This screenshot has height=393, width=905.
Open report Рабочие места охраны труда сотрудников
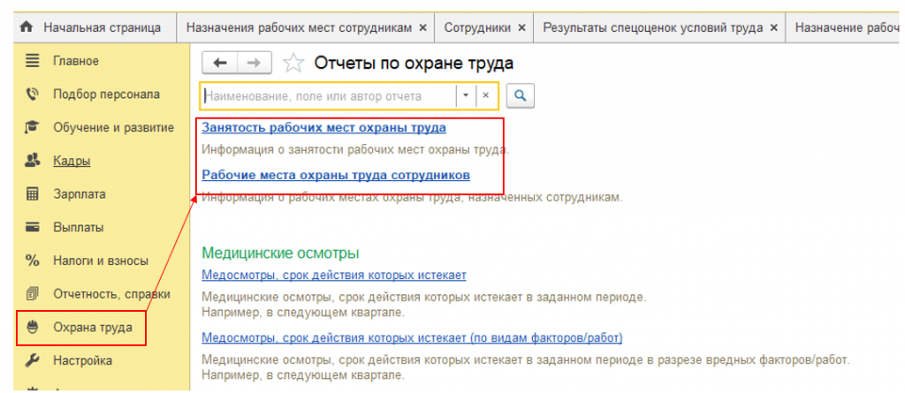(336, 174)
